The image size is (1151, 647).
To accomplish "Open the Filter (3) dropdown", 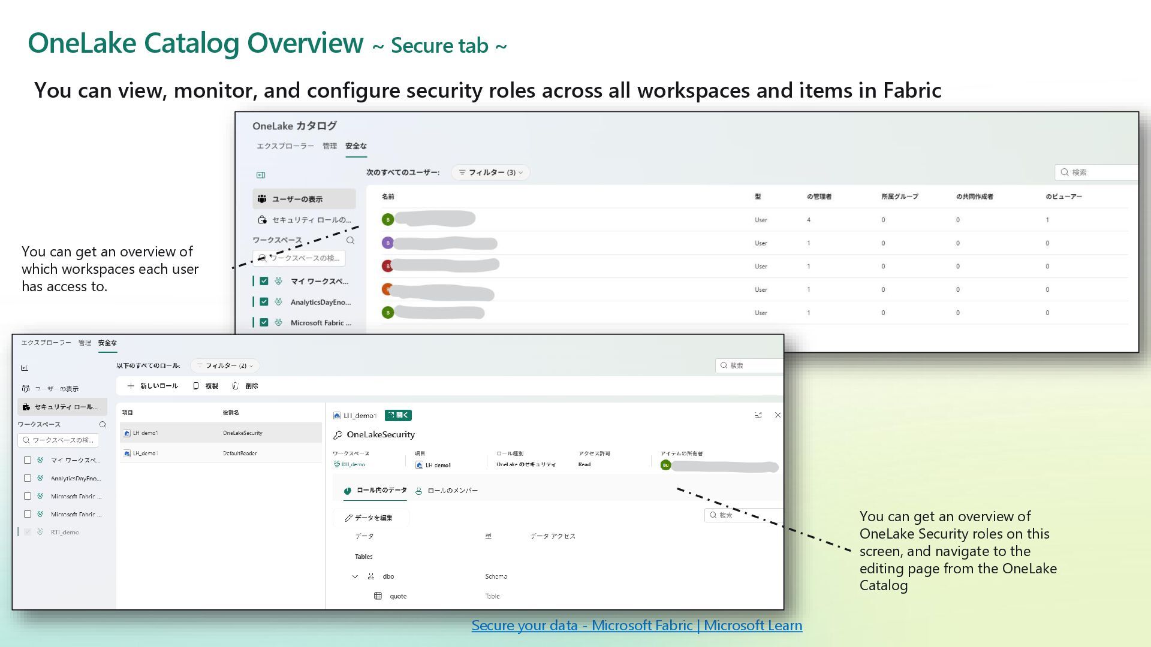I will pos(490,173).
